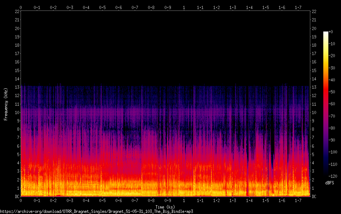Click the 1.7 marker on top time axis
The height and width of the screenshot is (214, 341).
pos(298,7)
